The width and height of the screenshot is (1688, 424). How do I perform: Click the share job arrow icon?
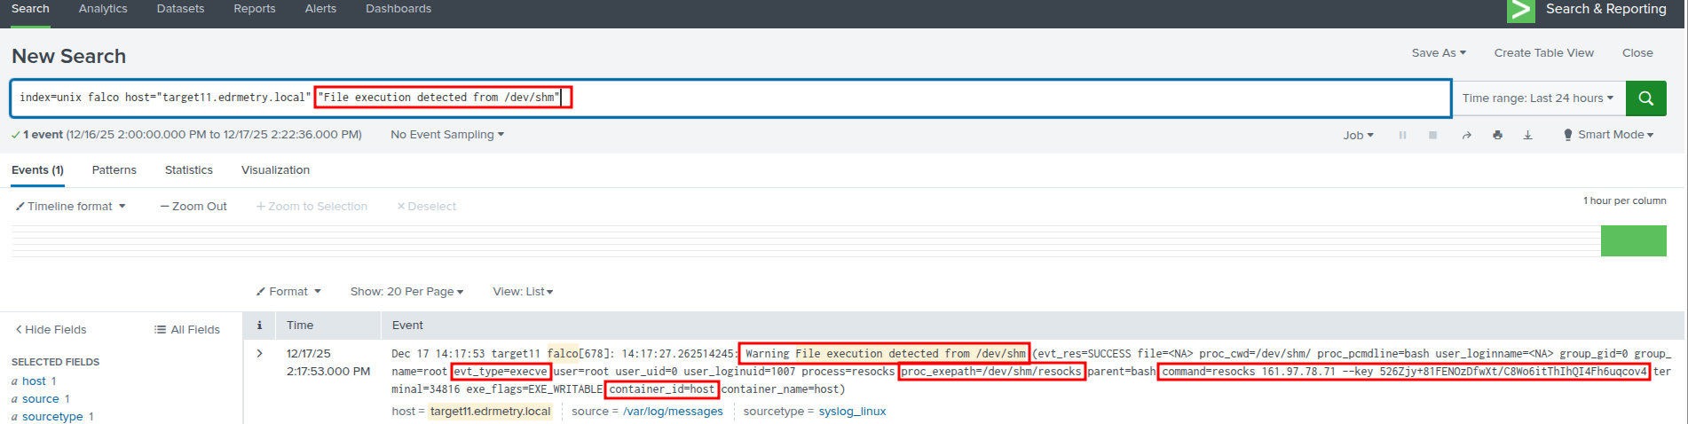[1466, 135]
